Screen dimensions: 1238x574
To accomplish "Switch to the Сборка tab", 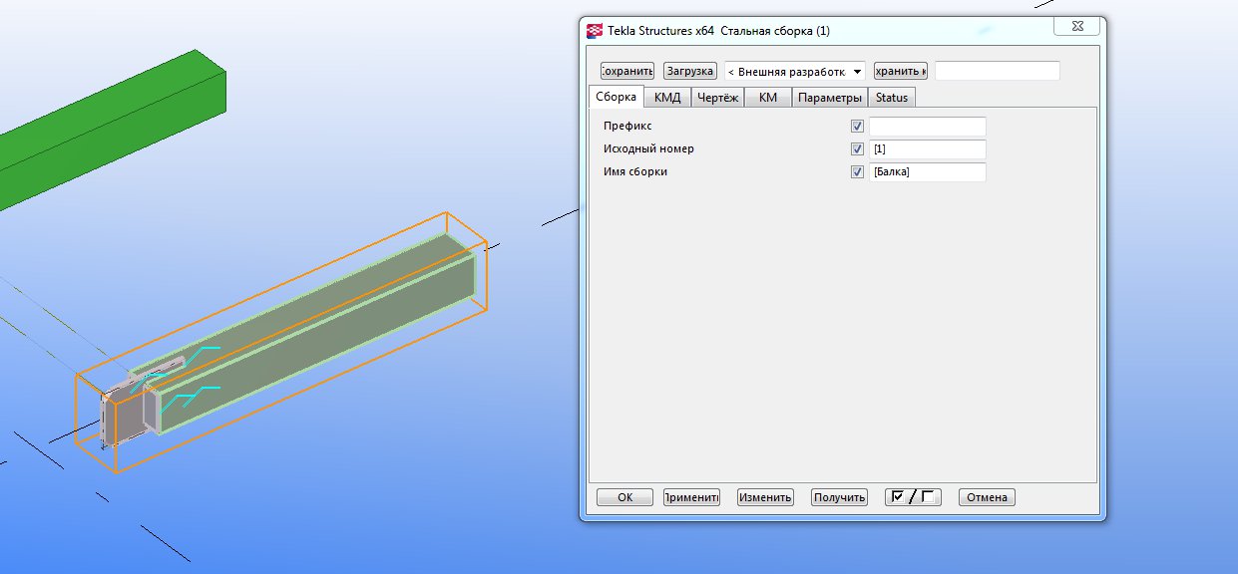I will pyautogui.click(x=617, y=97).
